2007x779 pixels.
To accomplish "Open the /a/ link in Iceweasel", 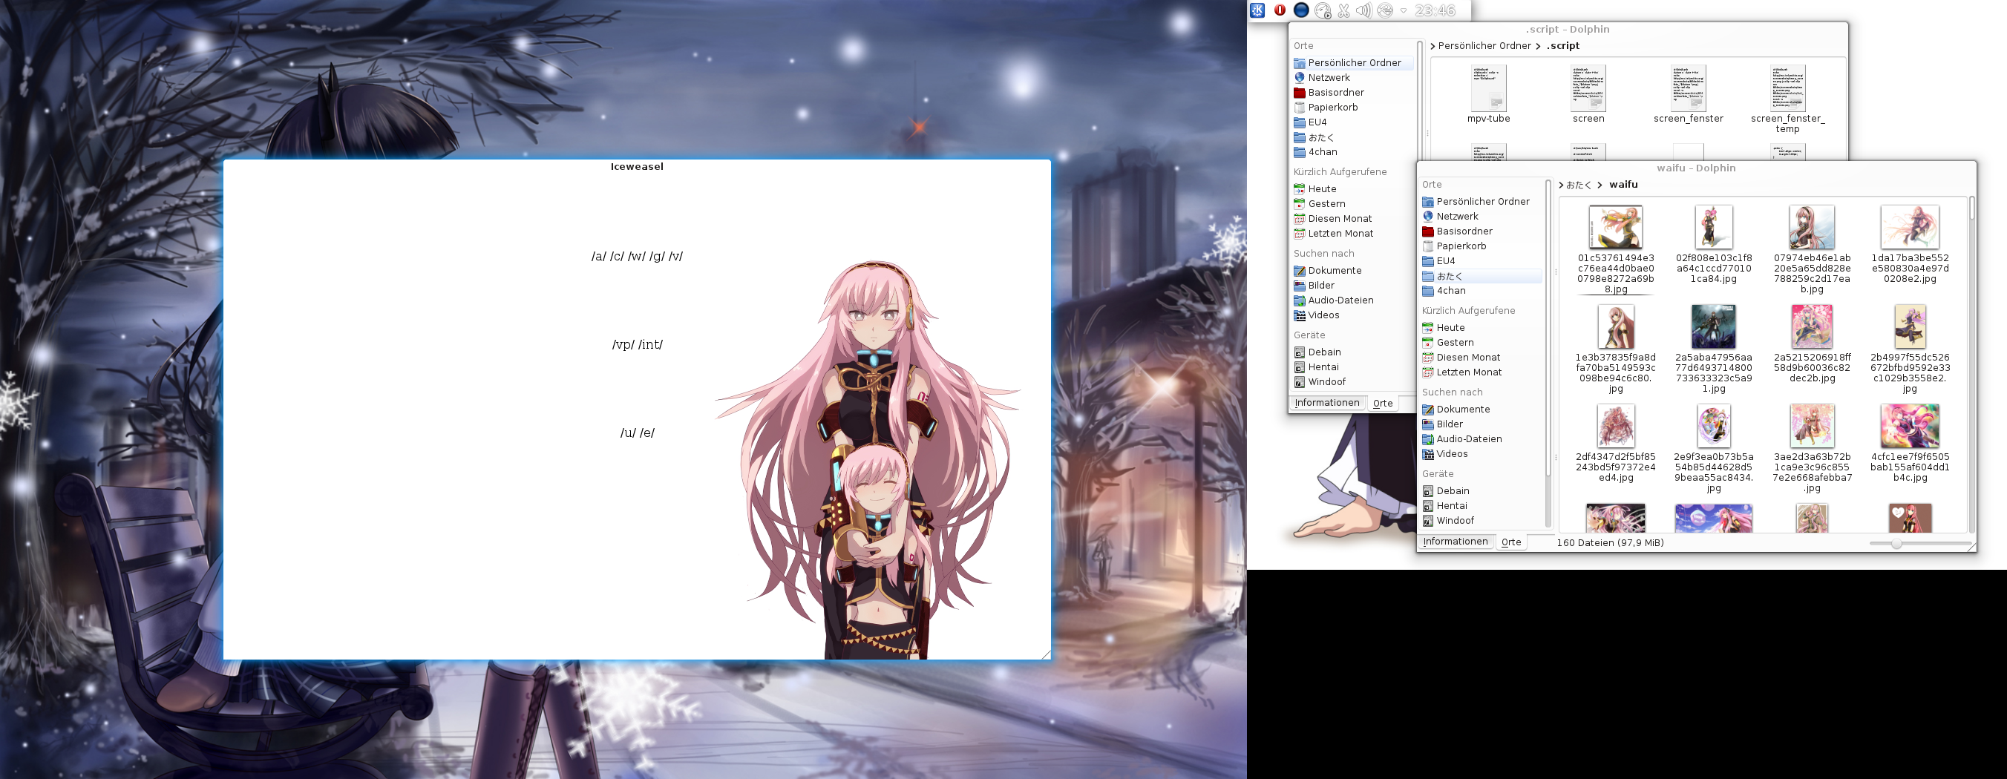I will [598, 257].
